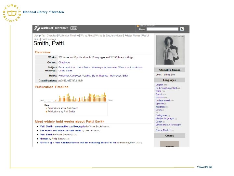This screenshot has height=176, width=234.
Task: Select Multiple languages entry
Action: (165, 119)
